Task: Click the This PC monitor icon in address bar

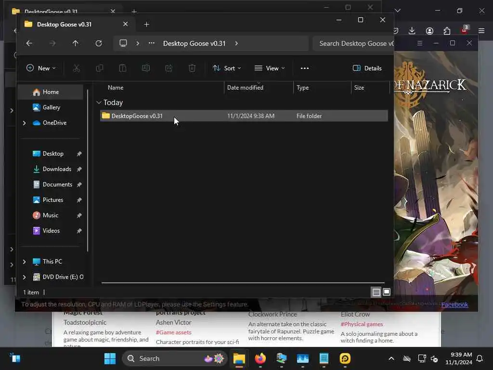Action: (123, 43)
